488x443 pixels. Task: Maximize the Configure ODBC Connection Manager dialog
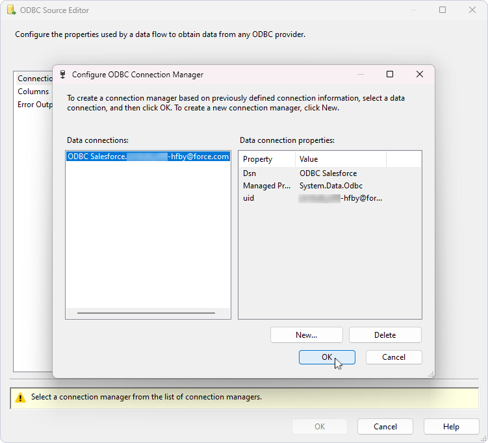click(x=390, y=75)
